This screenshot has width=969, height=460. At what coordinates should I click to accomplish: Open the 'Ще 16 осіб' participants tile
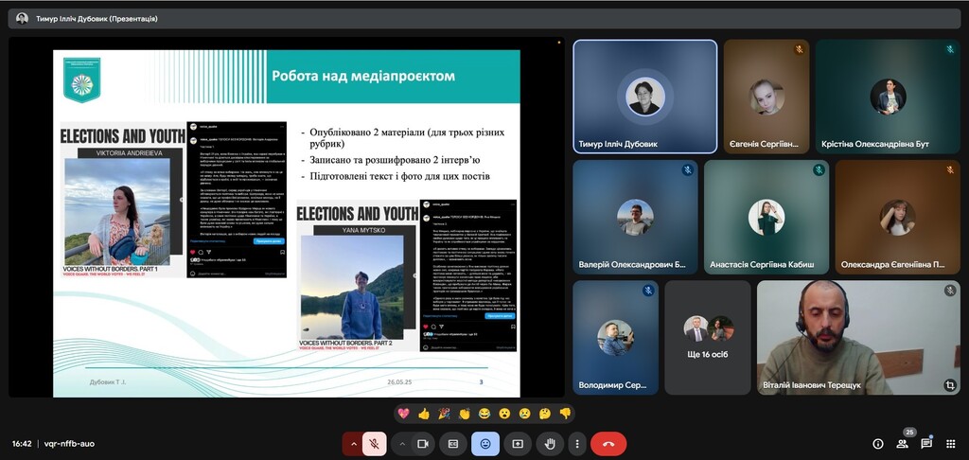click(x=708, y=337)
